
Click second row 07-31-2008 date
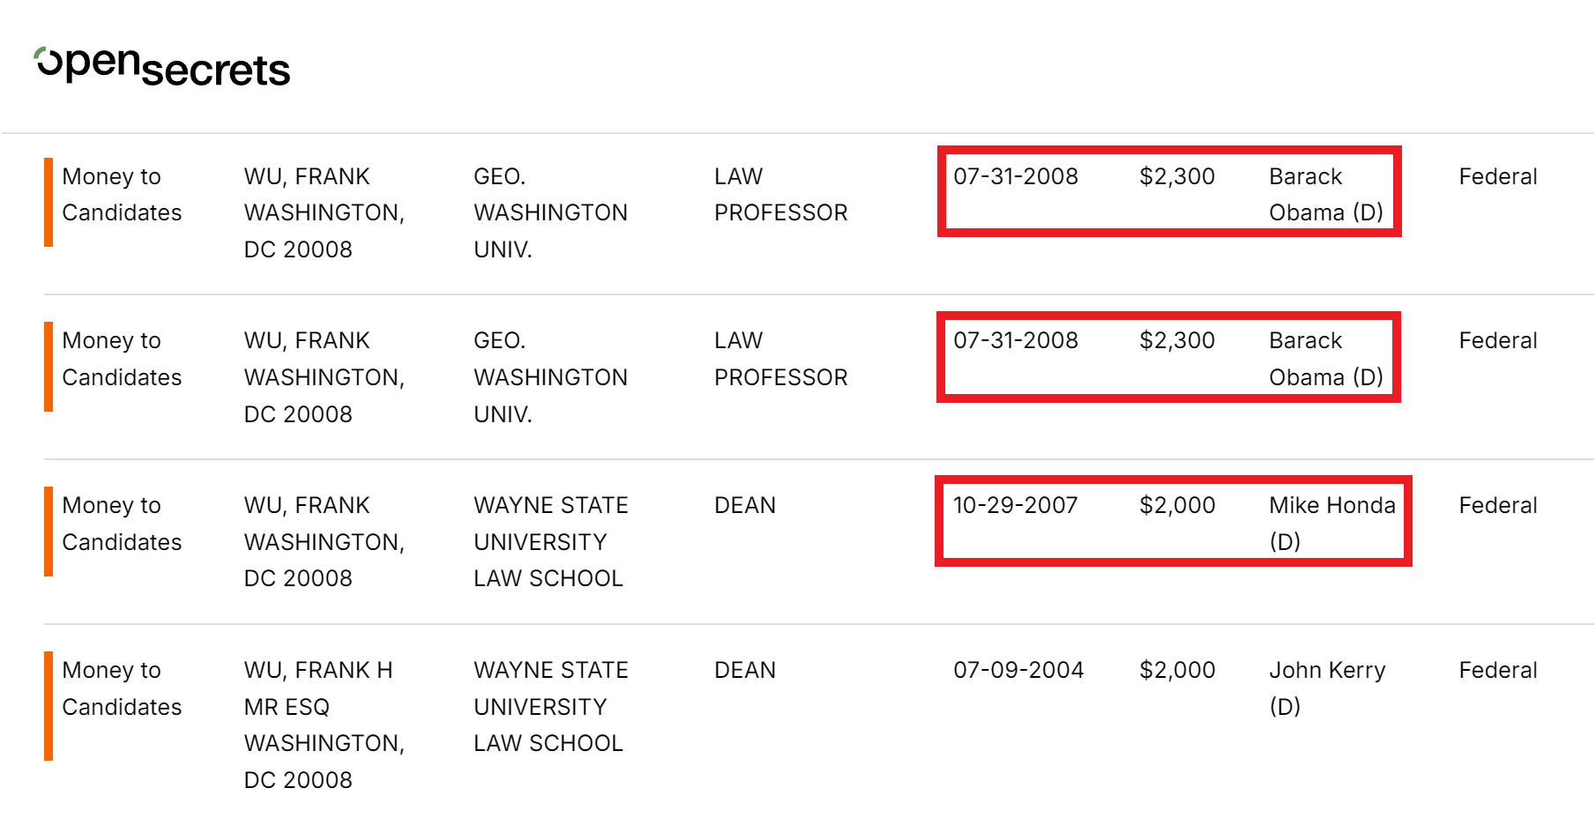click(1016, 340)
